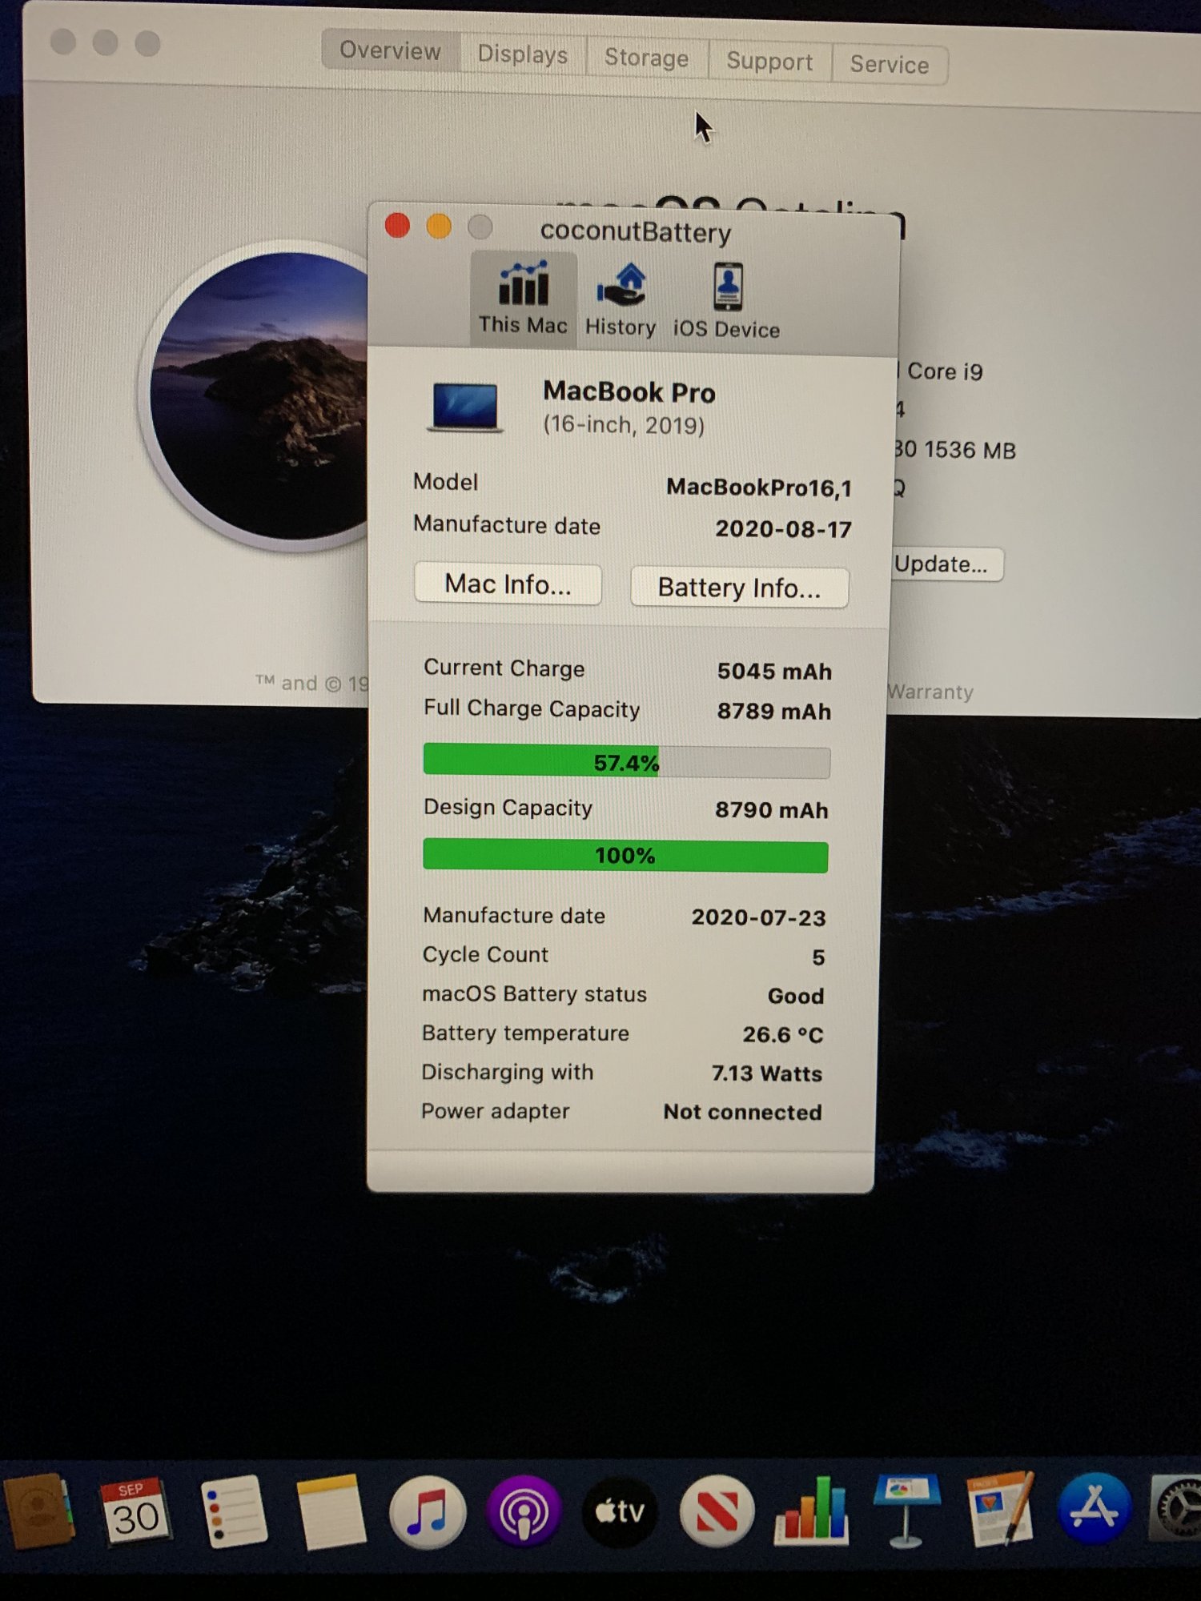Open This Mac tab in coconutBattery
The image size is (1201, 1601).
523,299
